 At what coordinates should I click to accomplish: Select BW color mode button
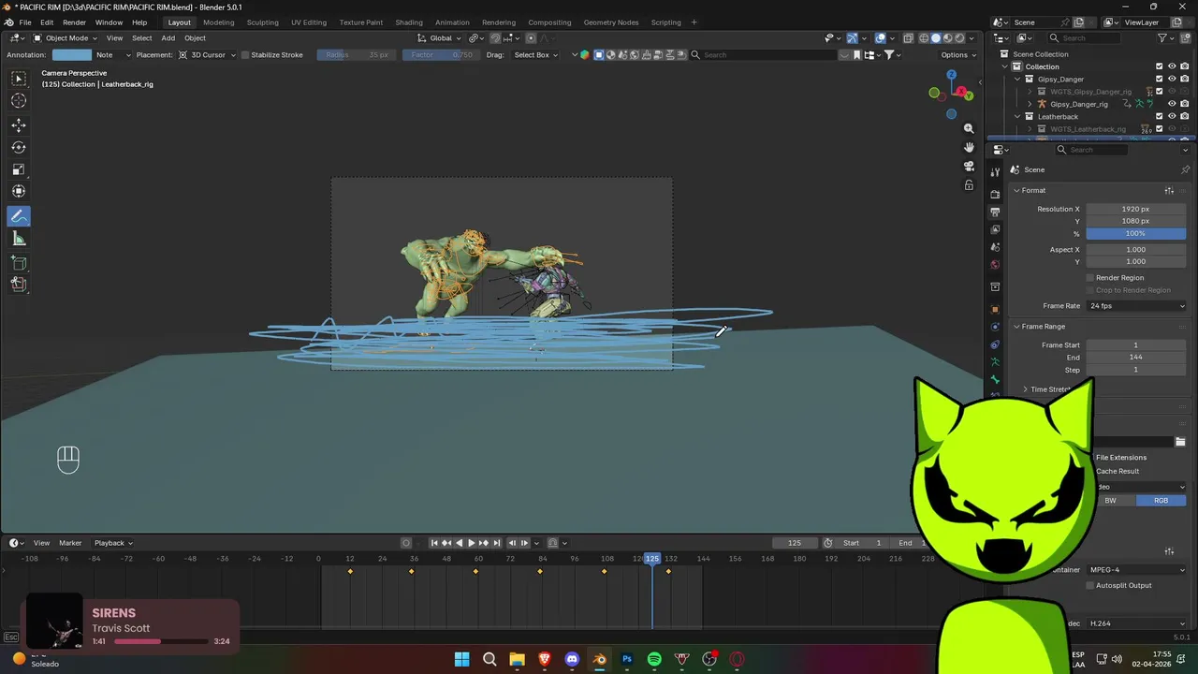point(1111,501)
